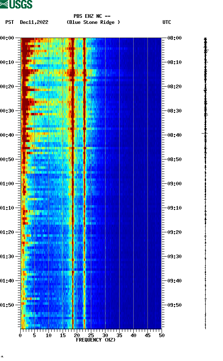Select the station title 'PBS EHZ NC --'
Viewport: 223px width, 361px height.
tap(92, 16)
